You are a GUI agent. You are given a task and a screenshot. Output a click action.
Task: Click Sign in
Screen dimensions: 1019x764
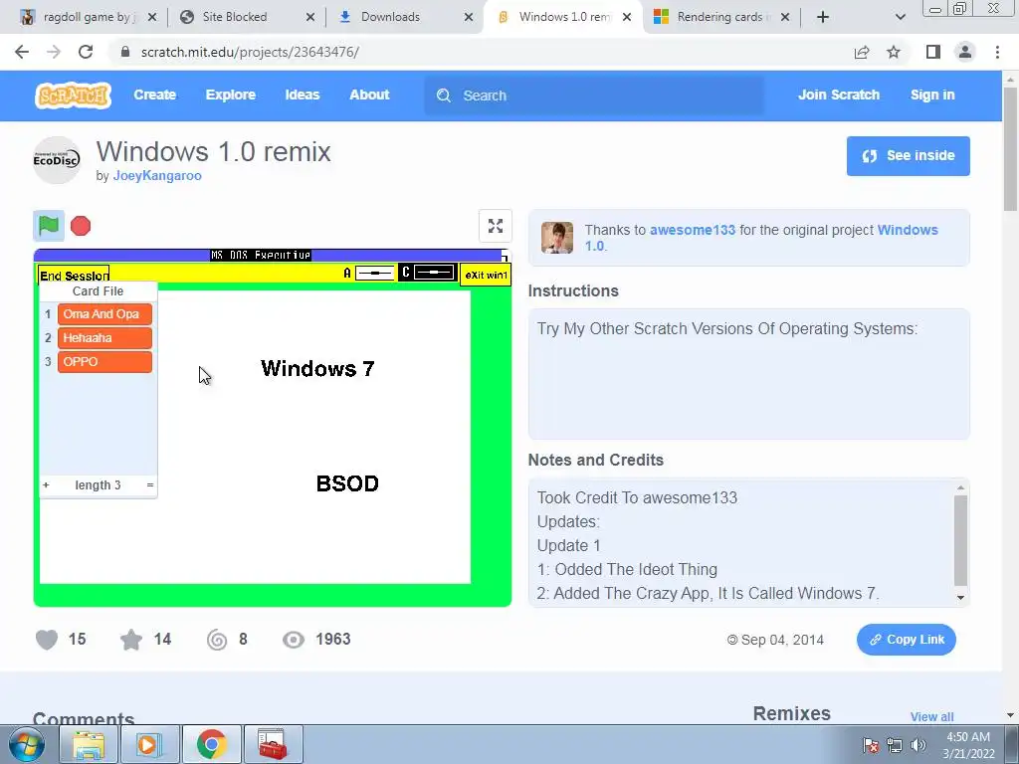[932, 95]
